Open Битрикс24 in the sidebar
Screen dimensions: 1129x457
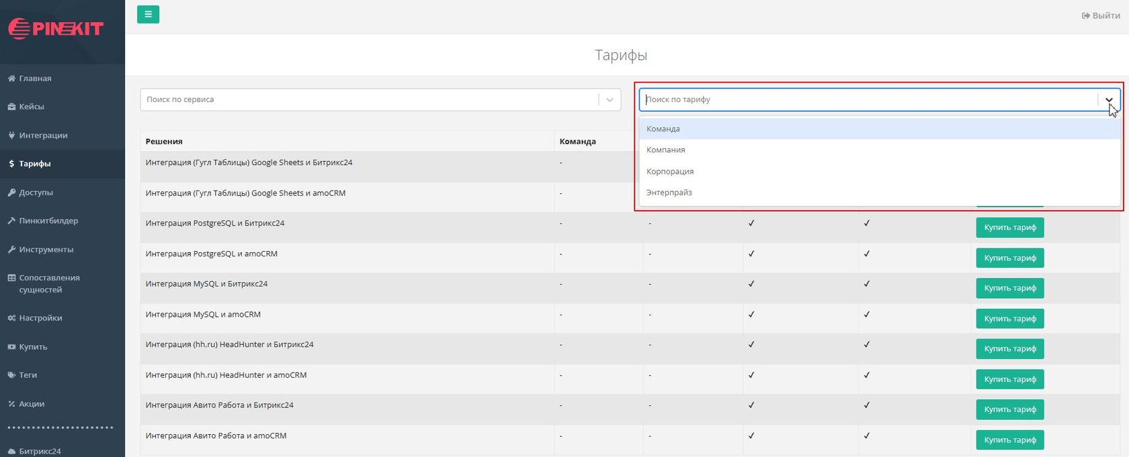click(x=62, y=450)
